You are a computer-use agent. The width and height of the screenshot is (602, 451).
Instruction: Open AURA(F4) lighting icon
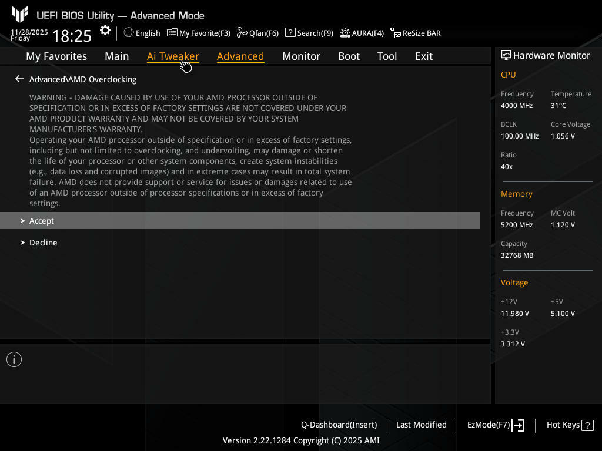(345, 33)
